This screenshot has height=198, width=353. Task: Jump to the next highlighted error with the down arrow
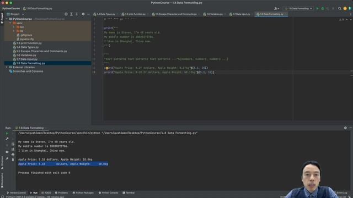351,20
